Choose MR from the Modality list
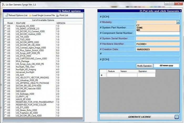The width and height of the screenshot is (184, 123). click(x=138, y=30)
